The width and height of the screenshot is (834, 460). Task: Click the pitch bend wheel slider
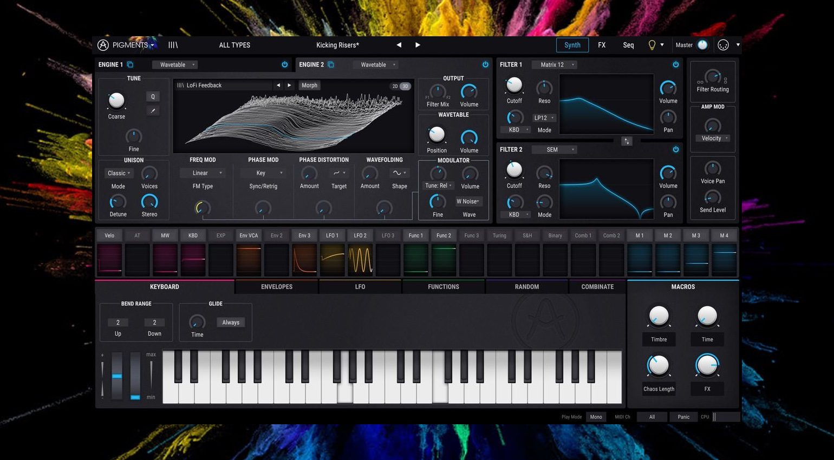117,376
